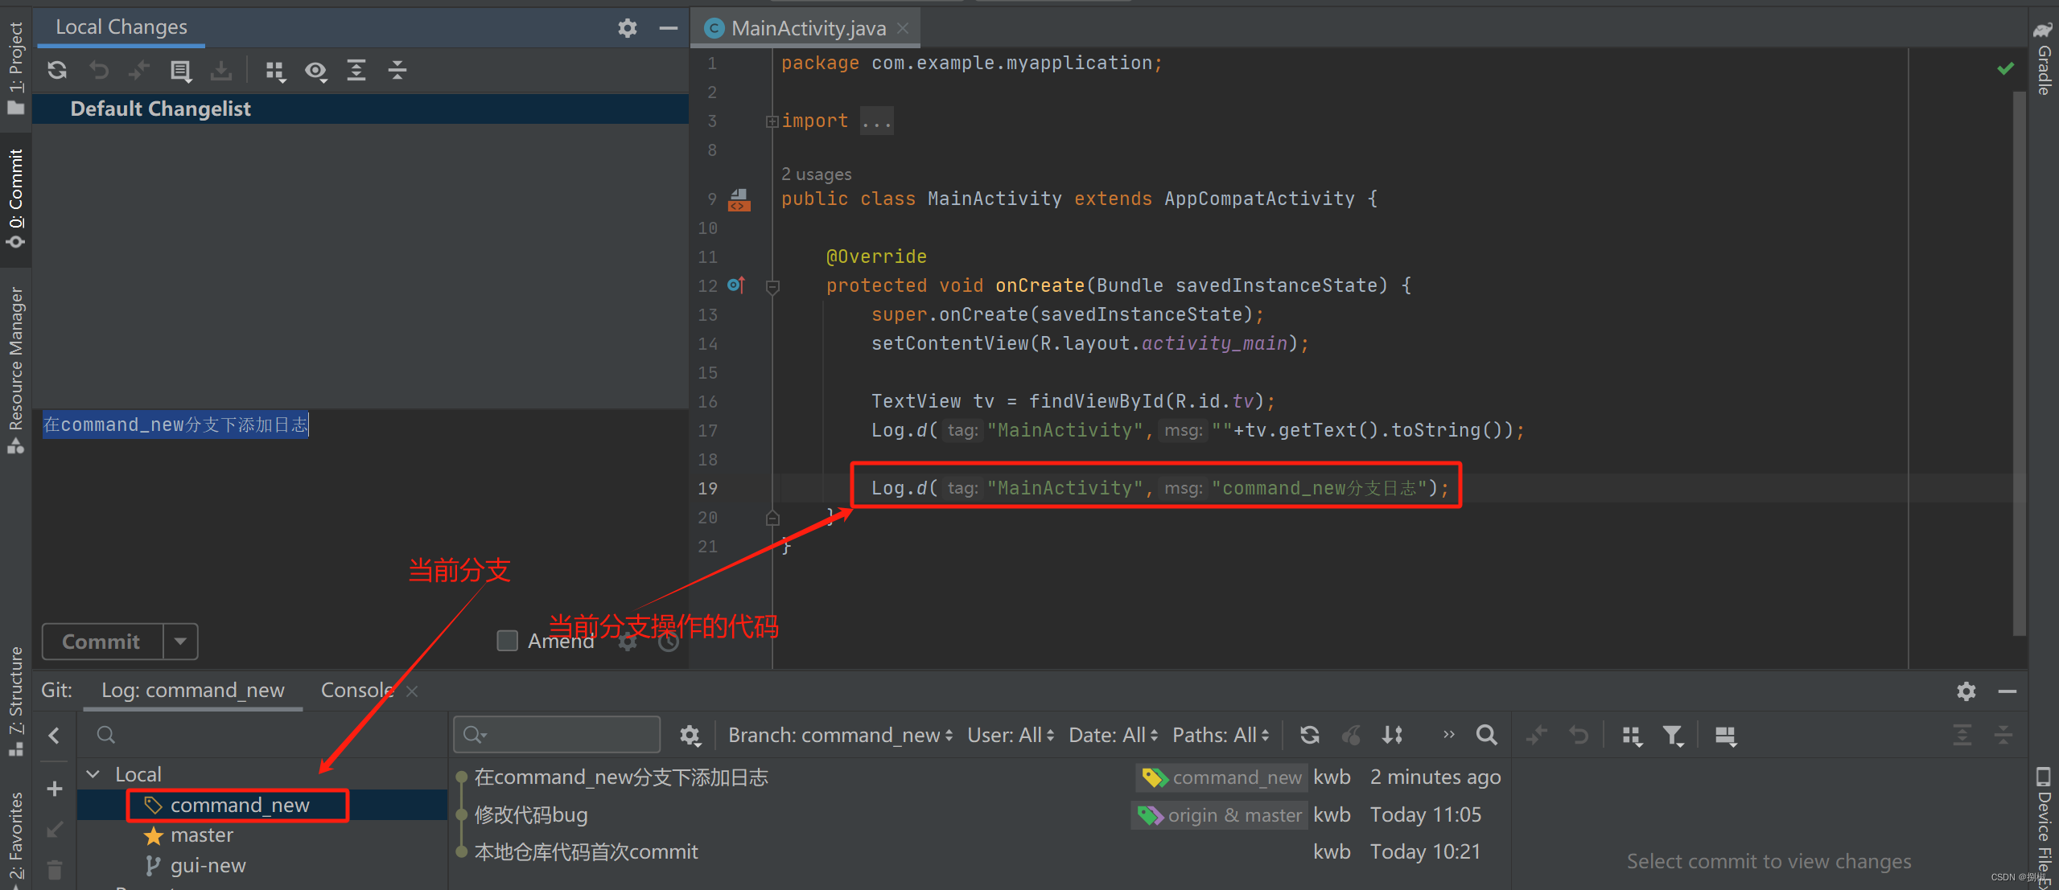Toggle IntelliSort in Git log toolbar

tap(1393, 735)
